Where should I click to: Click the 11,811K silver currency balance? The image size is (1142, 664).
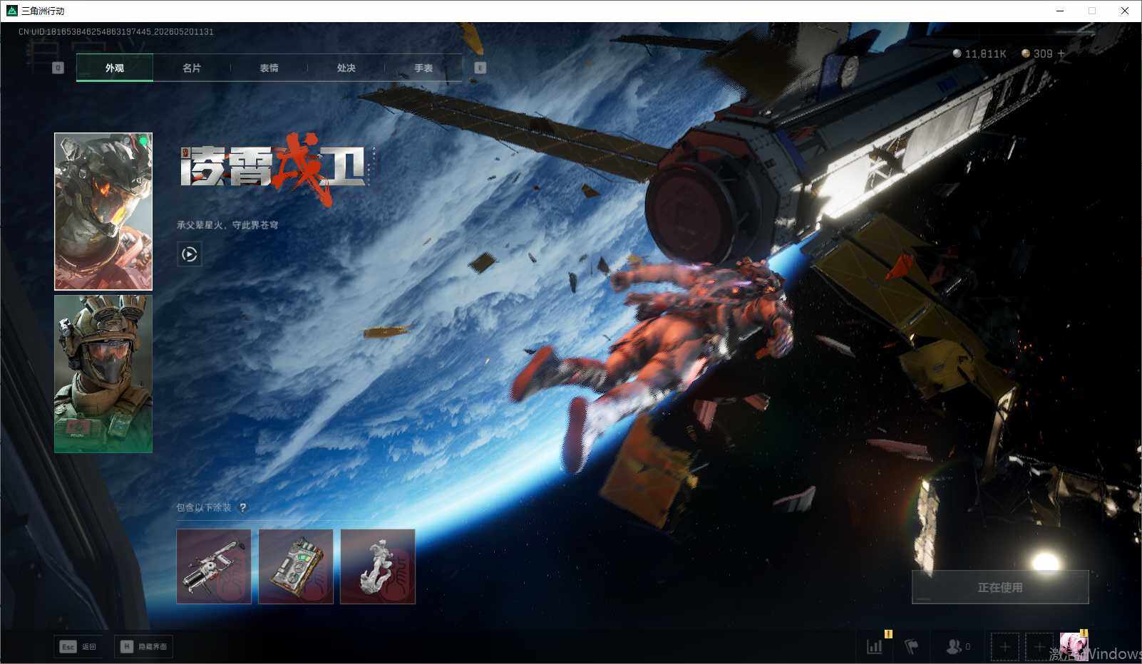click(x=980, y=53)
